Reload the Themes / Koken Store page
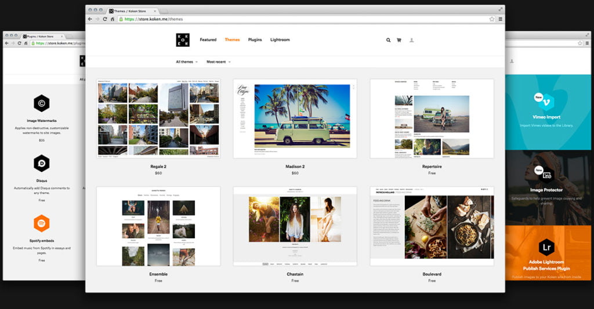The width and height of the screenshot is (594, 309). [105, 19]
